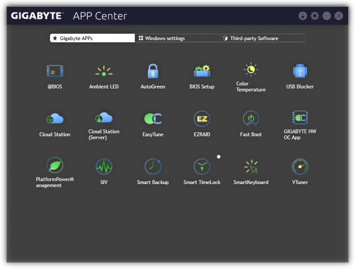Switch to Windows settings tab
355x269 pixels.
(x=177, y=38)
